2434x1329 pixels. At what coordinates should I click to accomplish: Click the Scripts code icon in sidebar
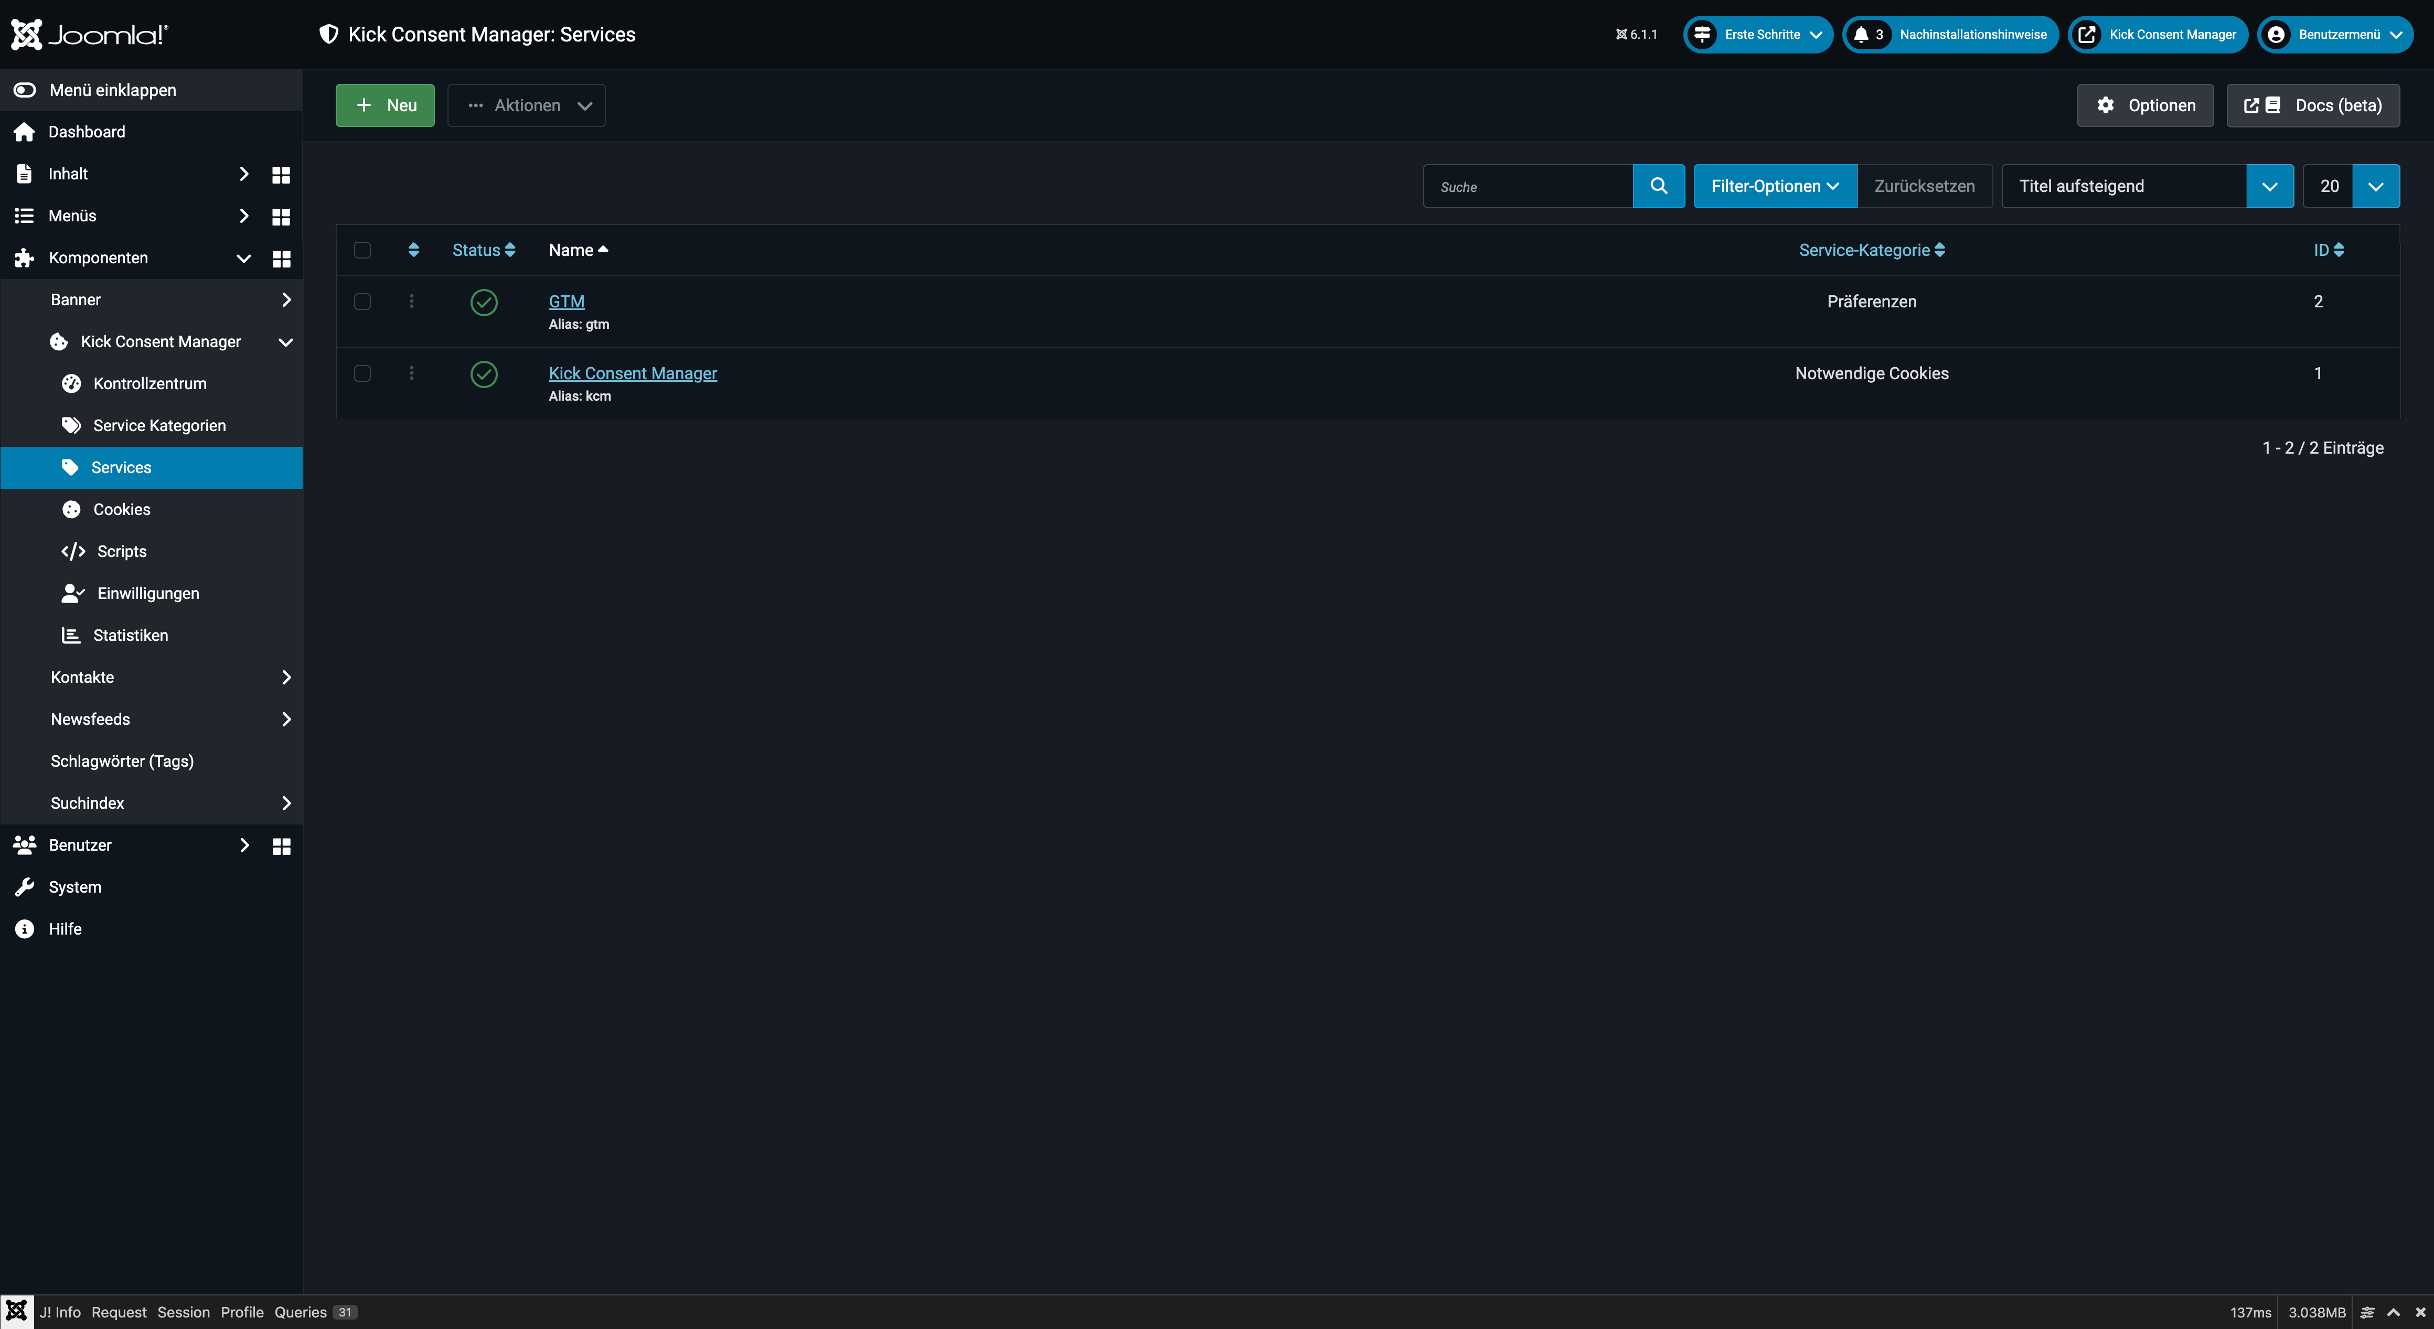73,552
